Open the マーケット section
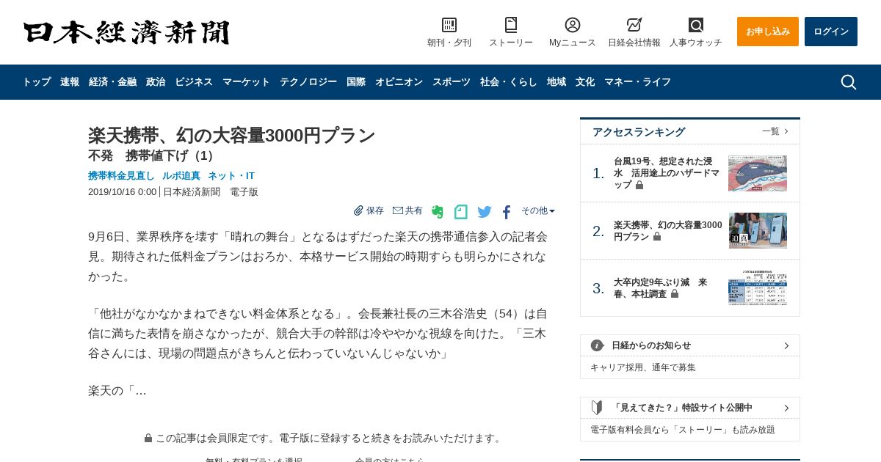The height and width of the screenshot is (462, 881). point(246,82)
